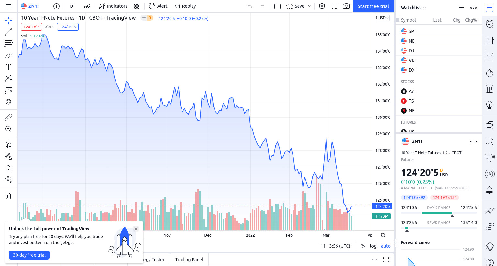Remove drawings with trash icon

point(8,196)
